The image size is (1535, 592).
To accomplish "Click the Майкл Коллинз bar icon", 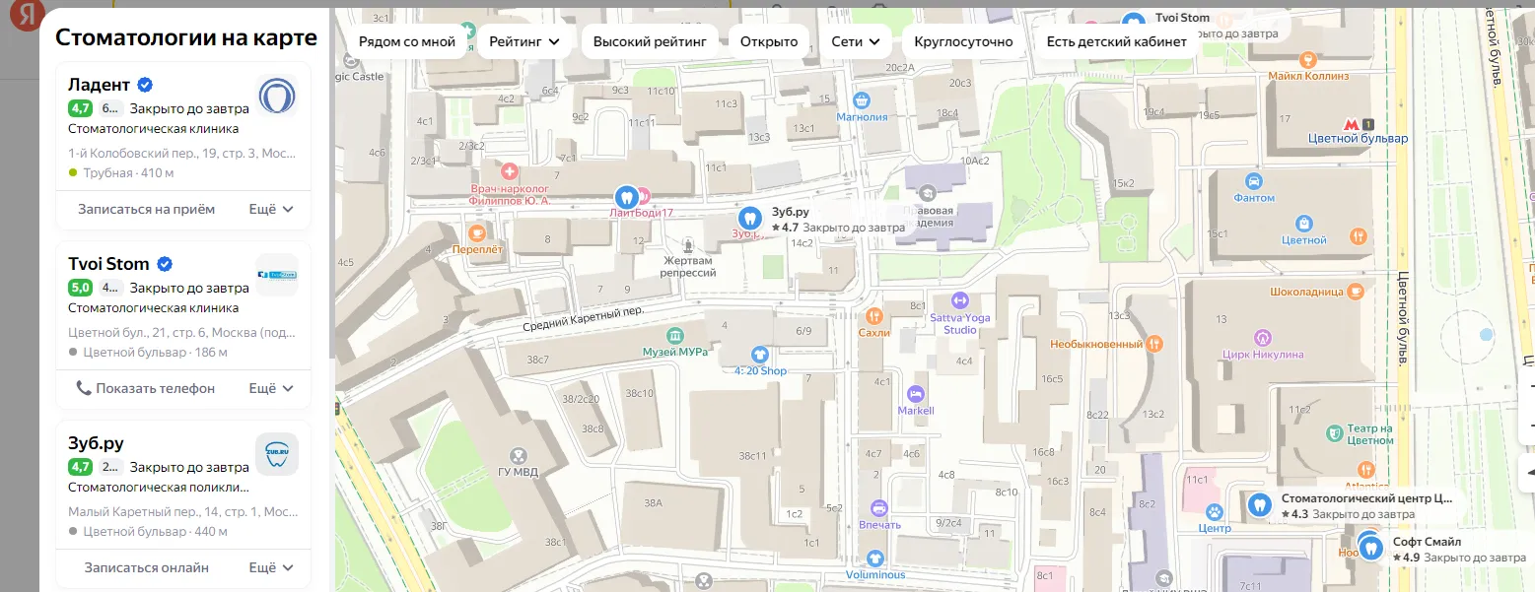I will 1307,59.
